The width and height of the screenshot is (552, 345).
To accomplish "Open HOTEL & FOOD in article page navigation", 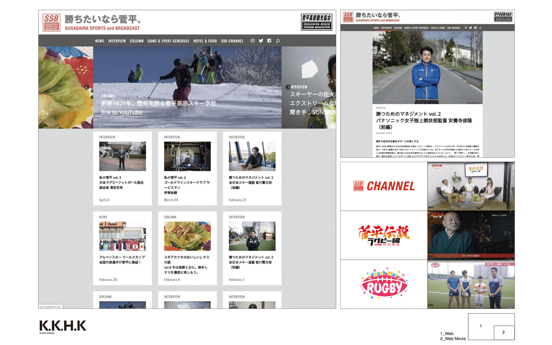I will click(438, 28).
